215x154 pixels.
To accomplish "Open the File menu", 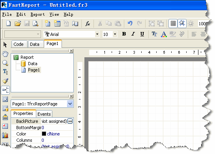I will click(x=7, y=14).
